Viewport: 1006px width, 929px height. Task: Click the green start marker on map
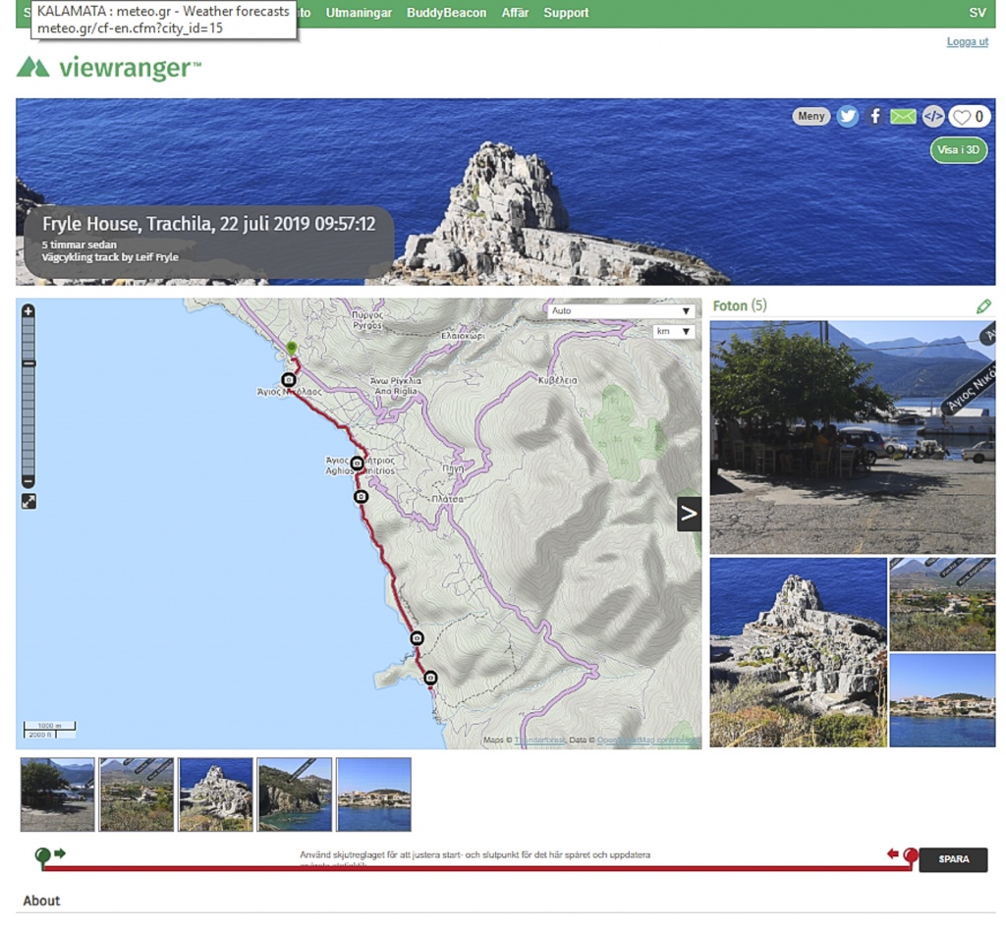click(292, 349)
